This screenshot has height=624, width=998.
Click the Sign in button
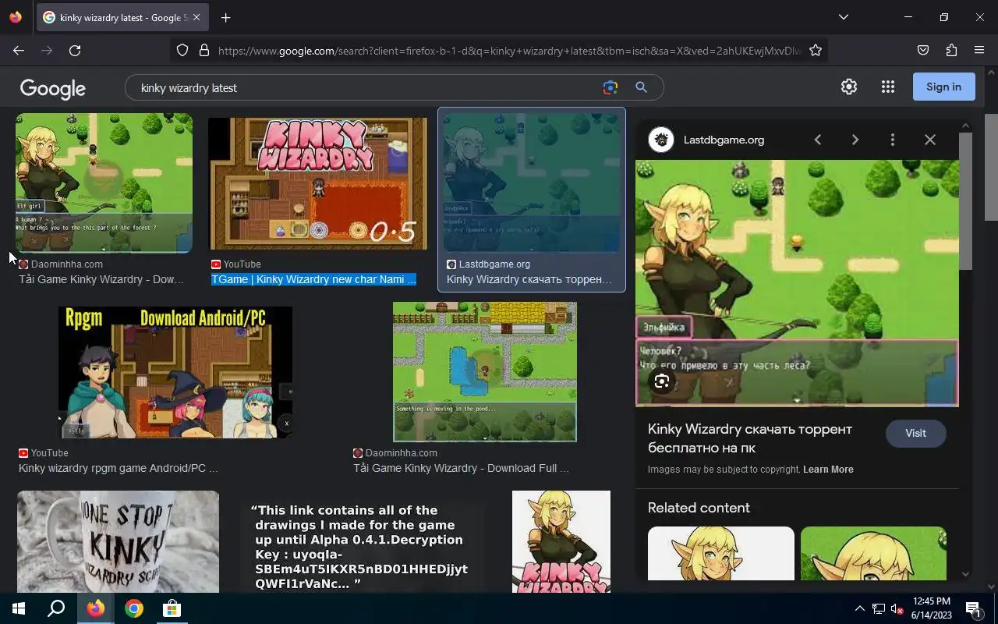tap(944, 87)
